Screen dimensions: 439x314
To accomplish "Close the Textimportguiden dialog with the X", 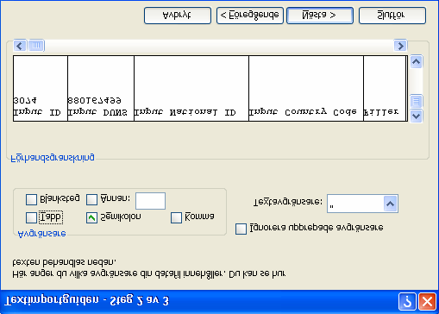I will pos(427,302).
